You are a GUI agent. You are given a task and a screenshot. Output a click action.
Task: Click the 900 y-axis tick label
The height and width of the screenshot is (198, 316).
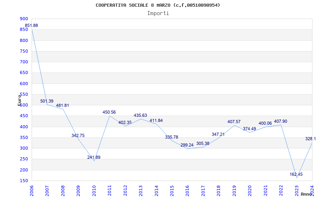[x=24, y=19]
